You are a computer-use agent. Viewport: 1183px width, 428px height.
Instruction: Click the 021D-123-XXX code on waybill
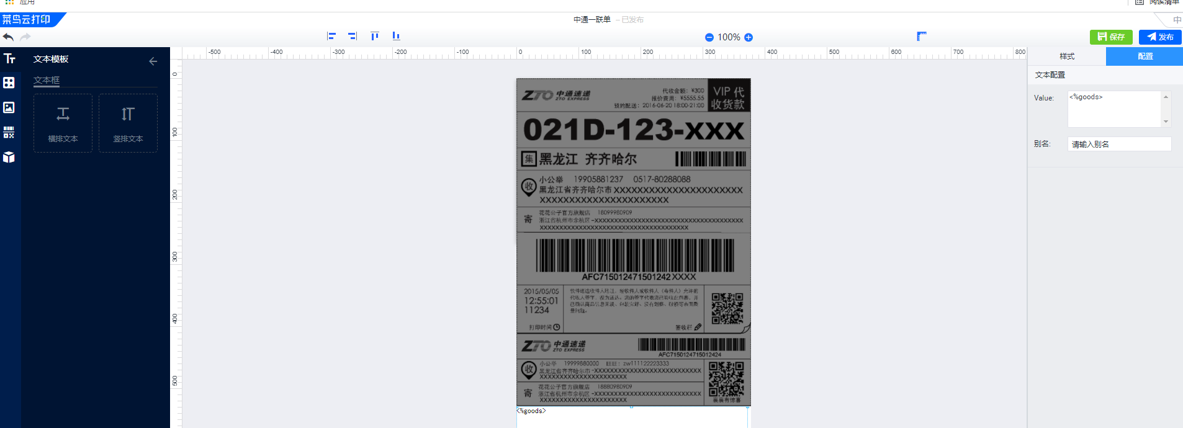point(634,130)
